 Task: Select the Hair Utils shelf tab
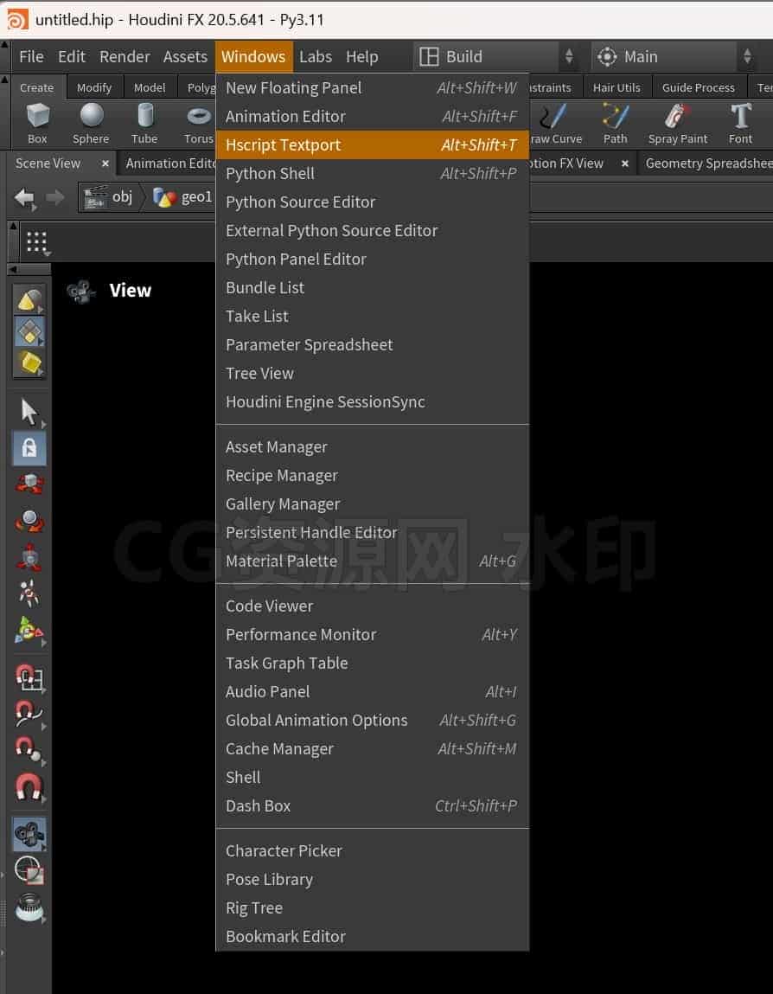coord(616,87)
